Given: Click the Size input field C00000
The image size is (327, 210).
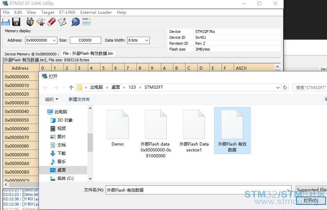Looking at the screenshot, I should [x=85, y=40].
